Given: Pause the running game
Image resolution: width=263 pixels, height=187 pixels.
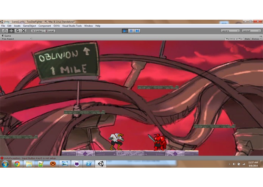Looking at the screenshot, I should [x=131, y=31].
